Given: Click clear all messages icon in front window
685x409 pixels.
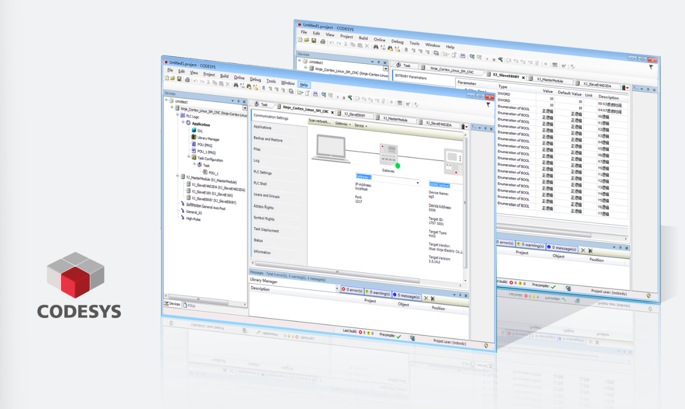Looking at the screenshot, I should tap(432, 298).
